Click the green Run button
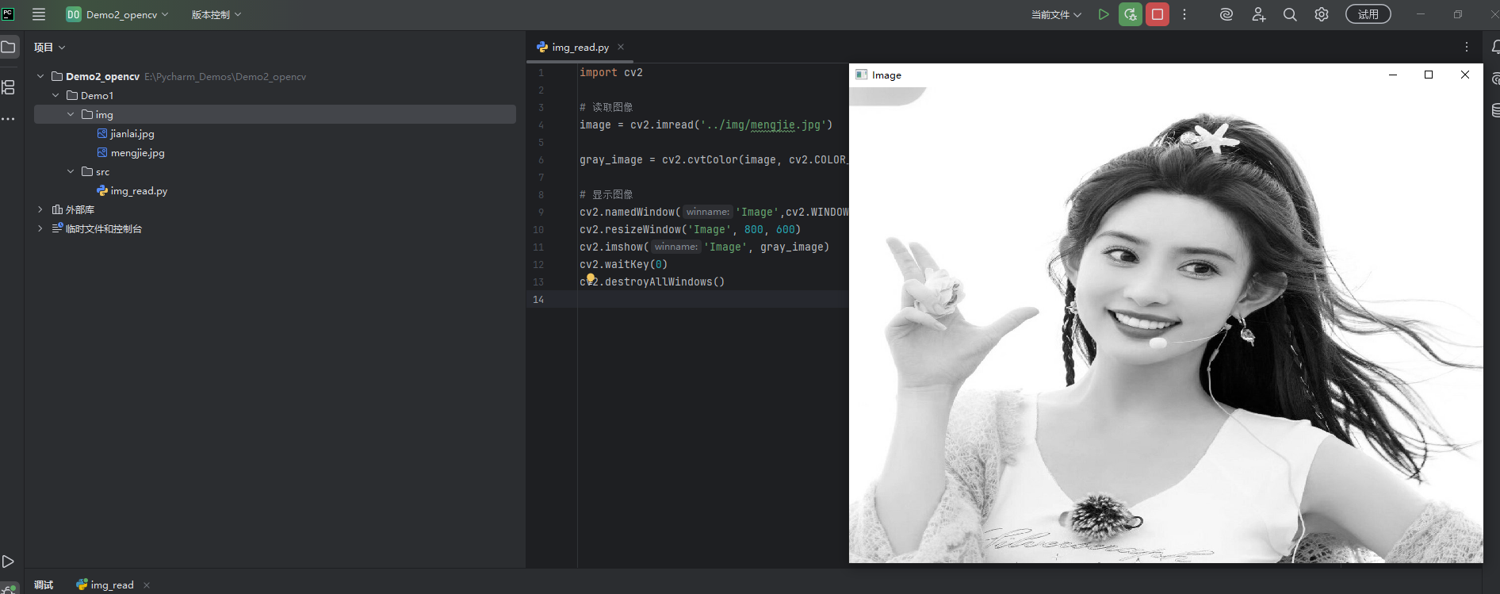 [x=1103, y=14]
